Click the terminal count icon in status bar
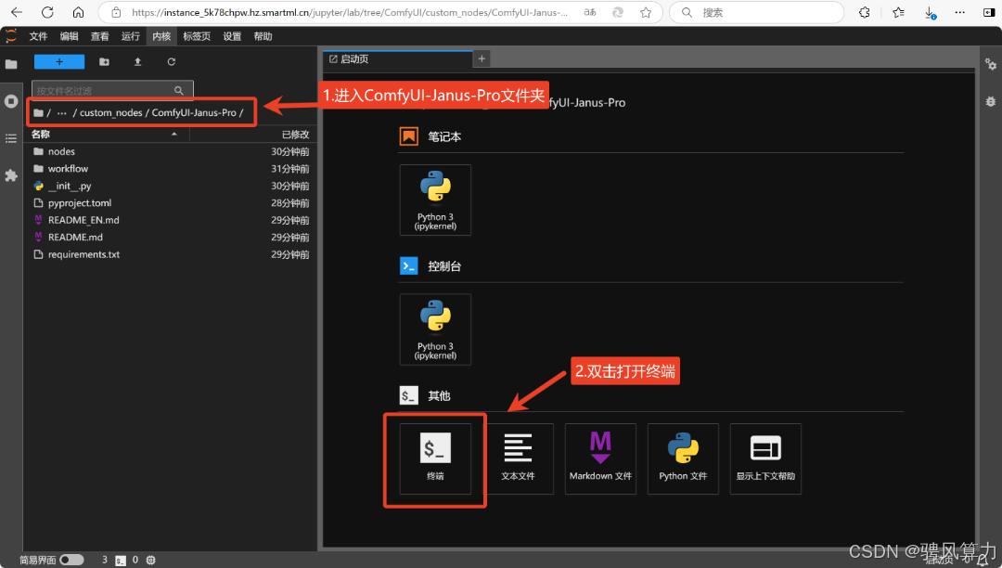Image resolution: width=1002 pixels, height=568 pixels. [x=120, y=561]
